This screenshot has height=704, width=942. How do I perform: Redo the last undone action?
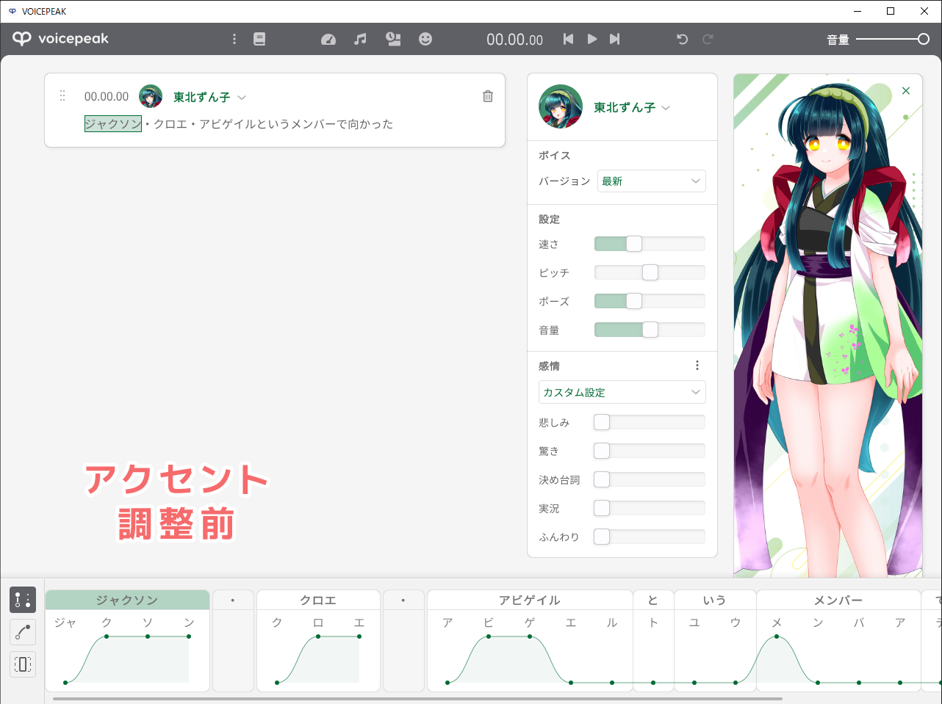(708, 39)
